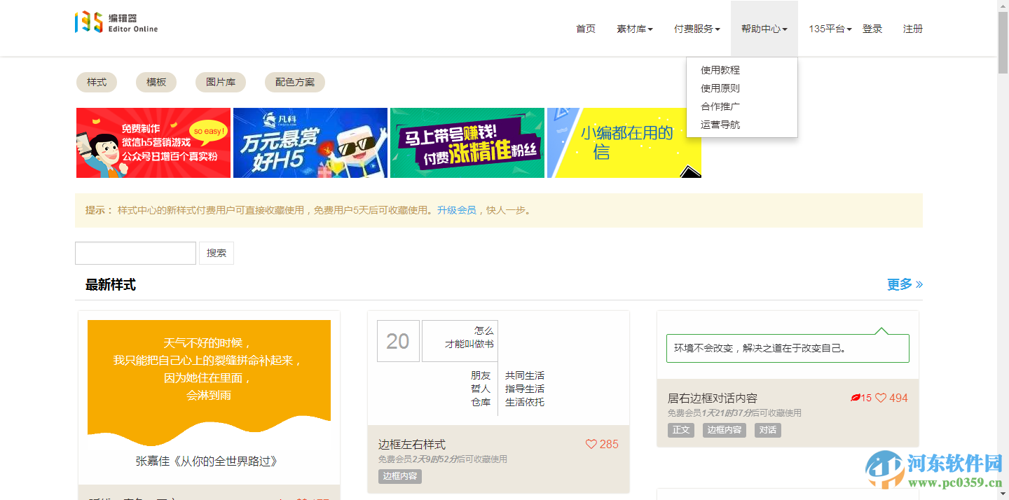Click the red 微信h5营销游戏 banner
This screenshot has height=500, width=1009.
pos(153,143)
